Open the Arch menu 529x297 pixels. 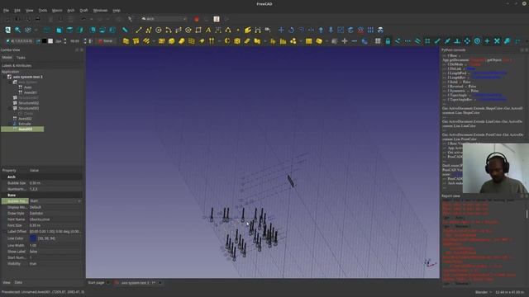pyautogui.click(x=70, y=11)
